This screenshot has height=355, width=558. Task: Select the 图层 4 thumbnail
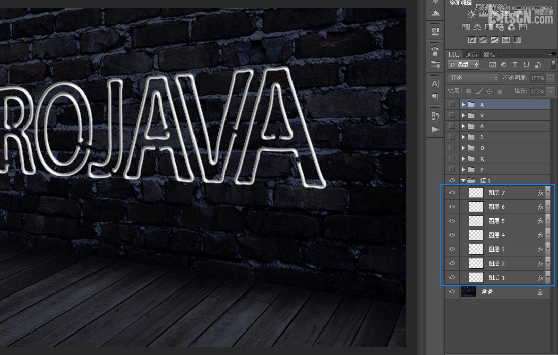point(476,235)
